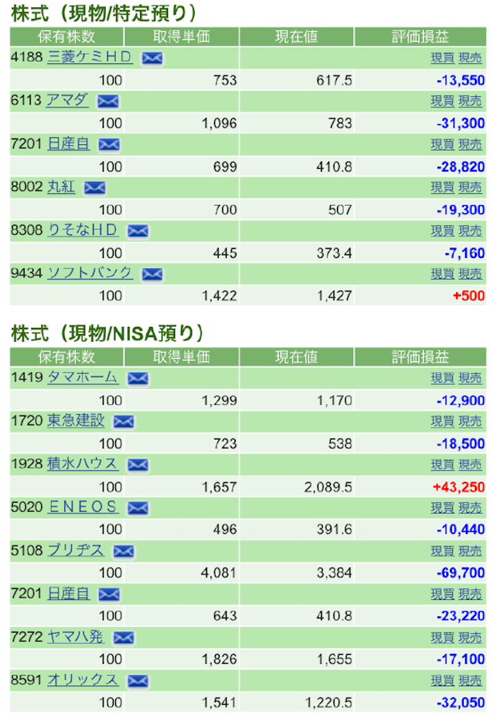493x714 pixels.
Task: Click mail icon beside ENEOS
Action: pos(138,508)
